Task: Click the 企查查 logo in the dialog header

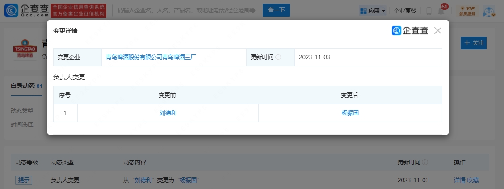Action: click(410, 30)
